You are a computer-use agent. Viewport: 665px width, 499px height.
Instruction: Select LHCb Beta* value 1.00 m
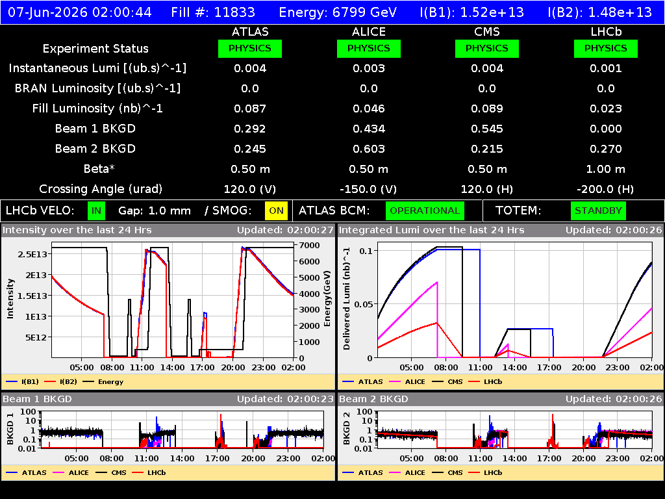(x=606, y=169)
